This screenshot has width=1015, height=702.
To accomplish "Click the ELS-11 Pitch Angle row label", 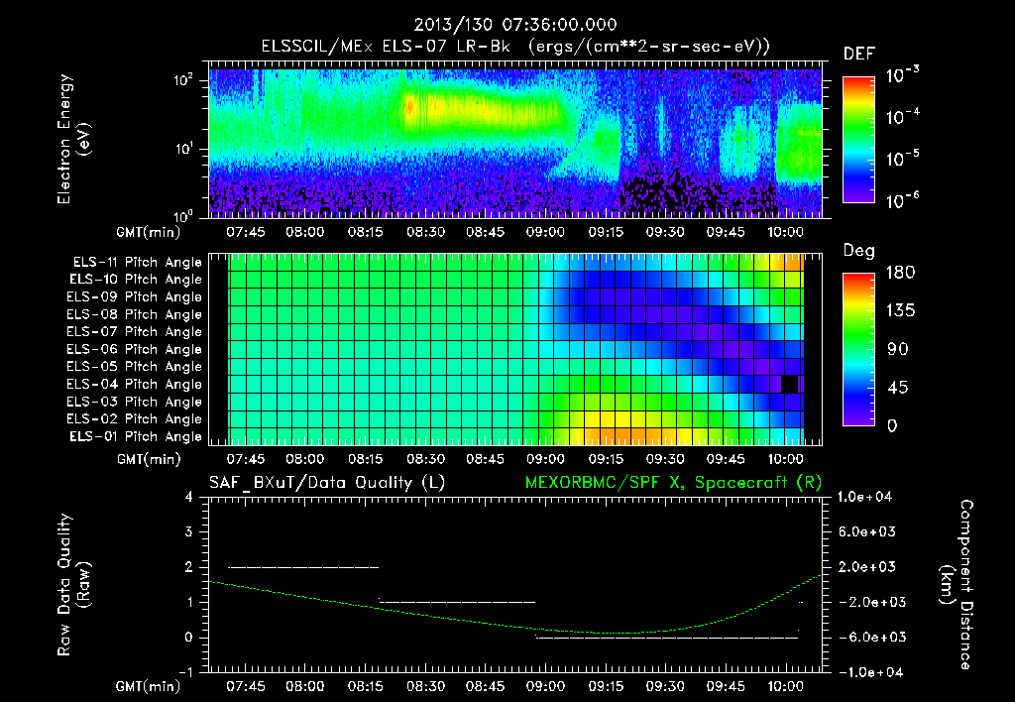I will (x=137, y=263).
